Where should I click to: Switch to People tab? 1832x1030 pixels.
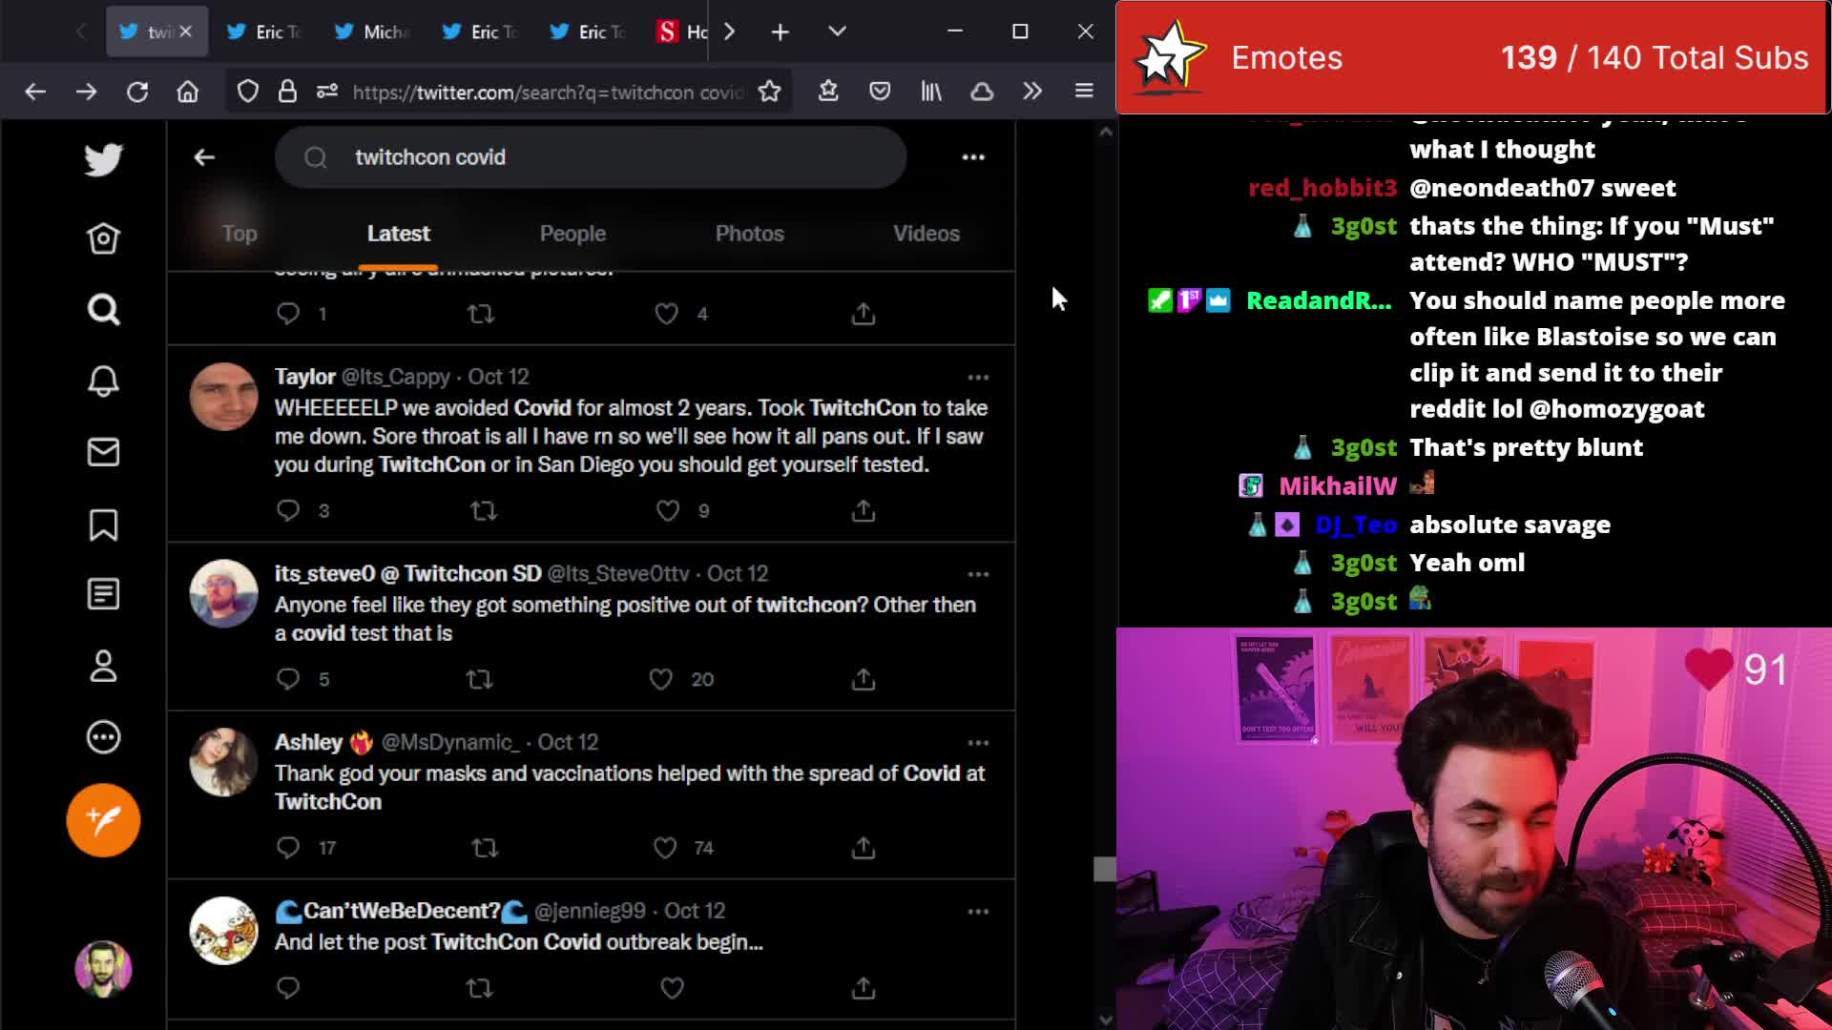(572, 234)
